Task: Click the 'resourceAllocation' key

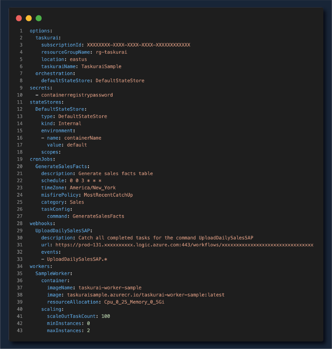Action: [72, 302]
